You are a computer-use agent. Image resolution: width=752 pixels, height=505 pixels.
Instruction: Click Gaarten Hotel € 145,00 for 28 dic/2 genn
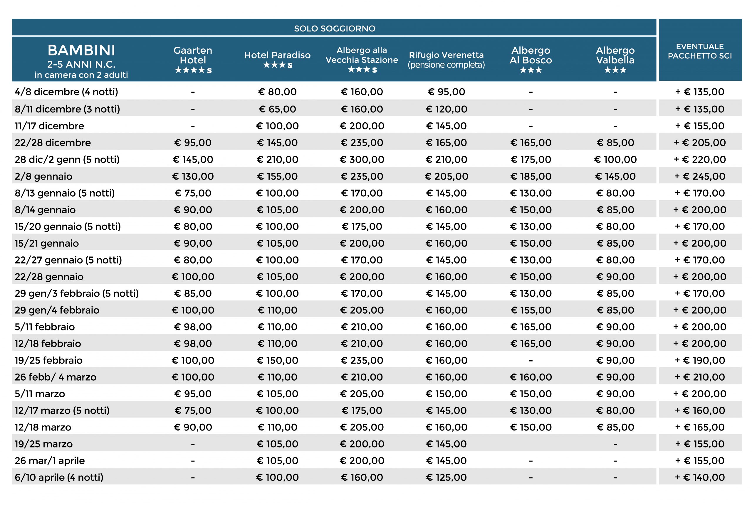point(193,160)
